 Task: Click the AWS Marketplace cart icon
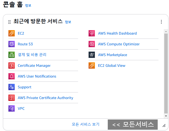pos(92,55)
